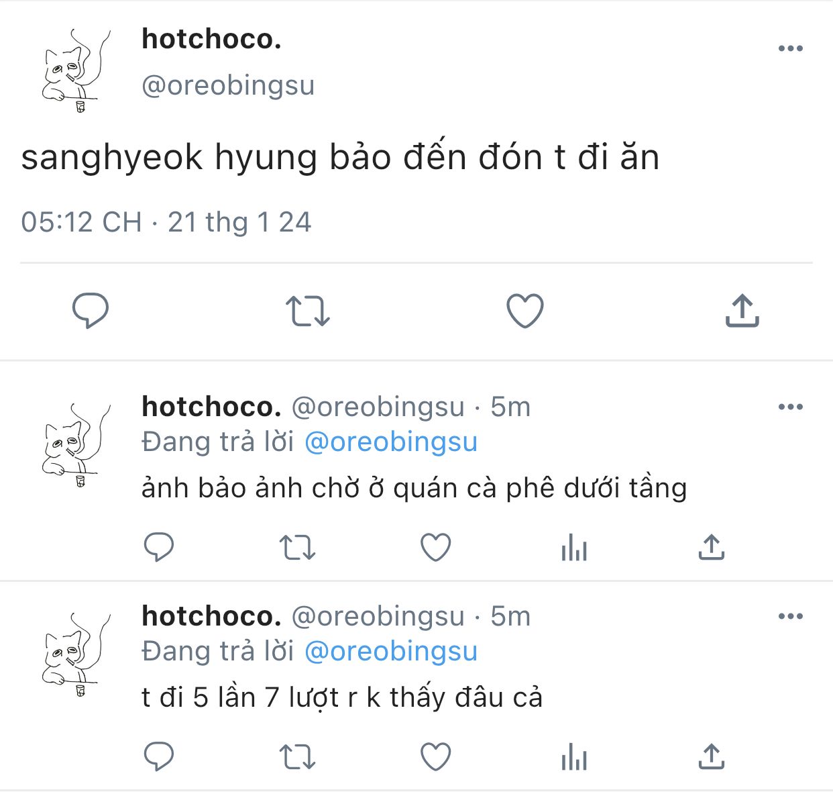Open @oreobingsu mention link in the first reply
The image size is (833, 792).
[391, 442]
